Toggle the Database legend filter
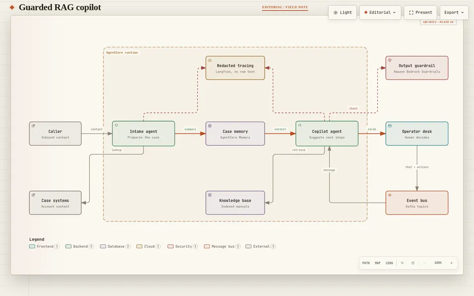Screen dimensions: 474x296 (115, 247)
